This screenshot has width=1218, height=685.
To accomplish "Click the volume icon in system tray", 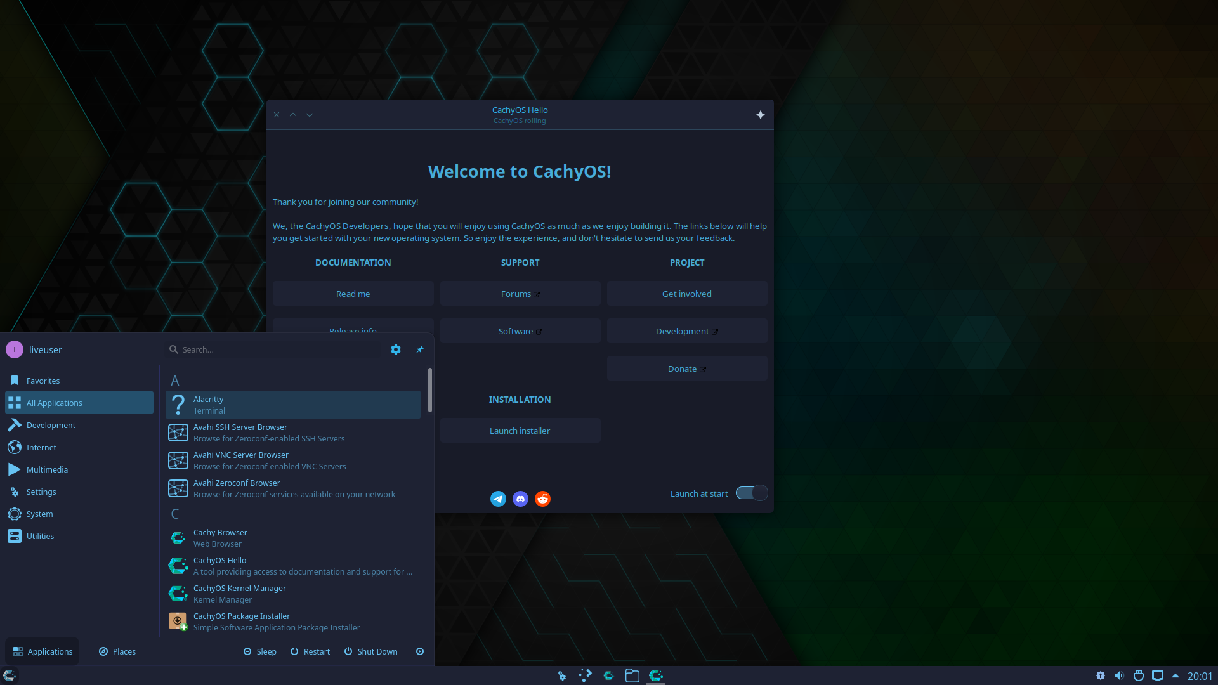I will 1120,675.
